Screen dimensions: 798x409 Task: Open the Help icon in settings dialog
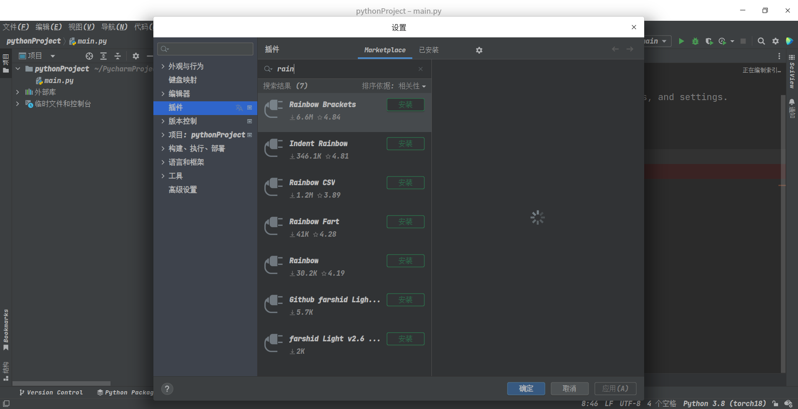click(167, 389)
